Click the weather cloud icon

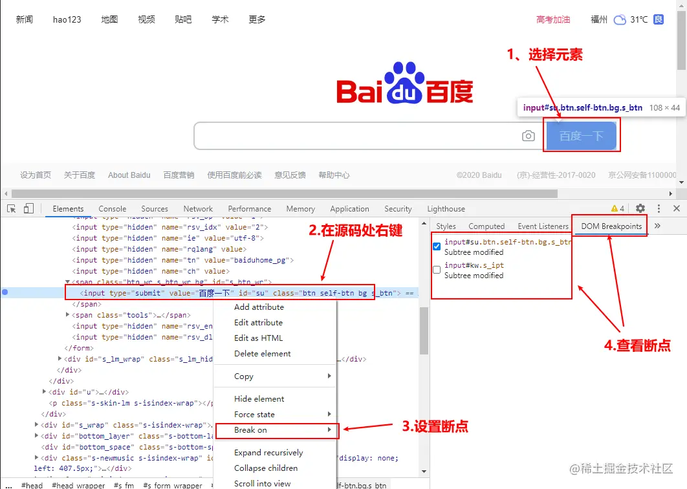point(620,19)
